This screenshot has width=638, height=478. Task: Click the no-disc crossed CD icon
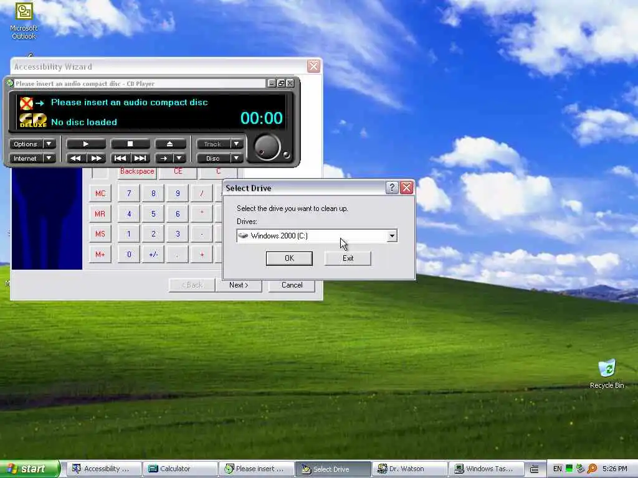coord(26,103)
